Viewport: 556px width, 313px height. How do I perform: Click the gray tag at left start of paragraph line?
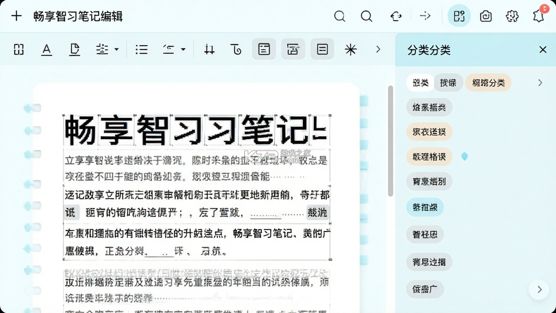click(x=71, y=212)
